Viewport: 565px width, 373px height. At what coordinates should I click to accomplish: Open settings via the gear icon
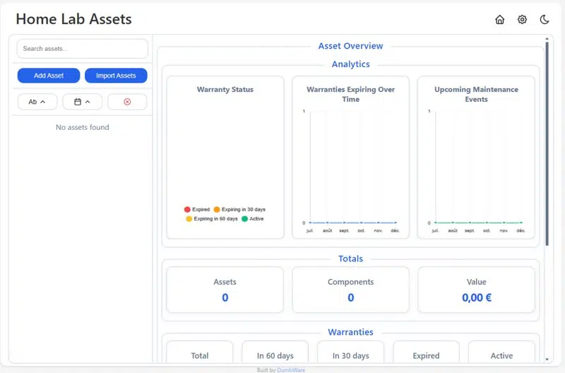coord(522,20)
